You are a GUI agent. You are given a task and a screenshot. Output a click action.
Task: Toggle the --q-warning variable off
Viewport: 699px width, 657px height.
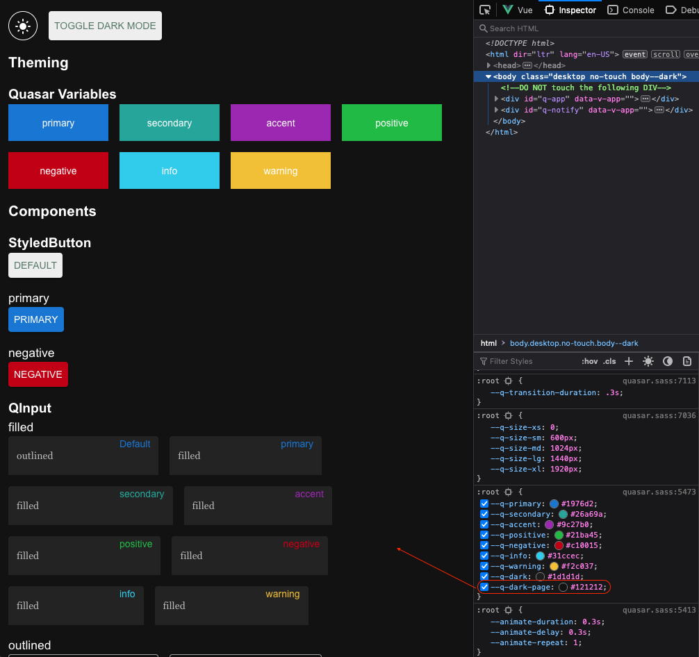[484, 566]
